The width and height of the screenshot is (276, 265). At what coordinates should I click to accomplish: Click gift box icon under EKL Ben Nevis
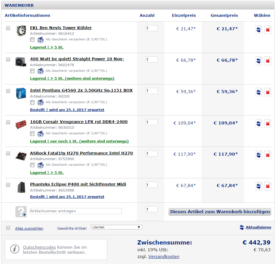point(41,40)
